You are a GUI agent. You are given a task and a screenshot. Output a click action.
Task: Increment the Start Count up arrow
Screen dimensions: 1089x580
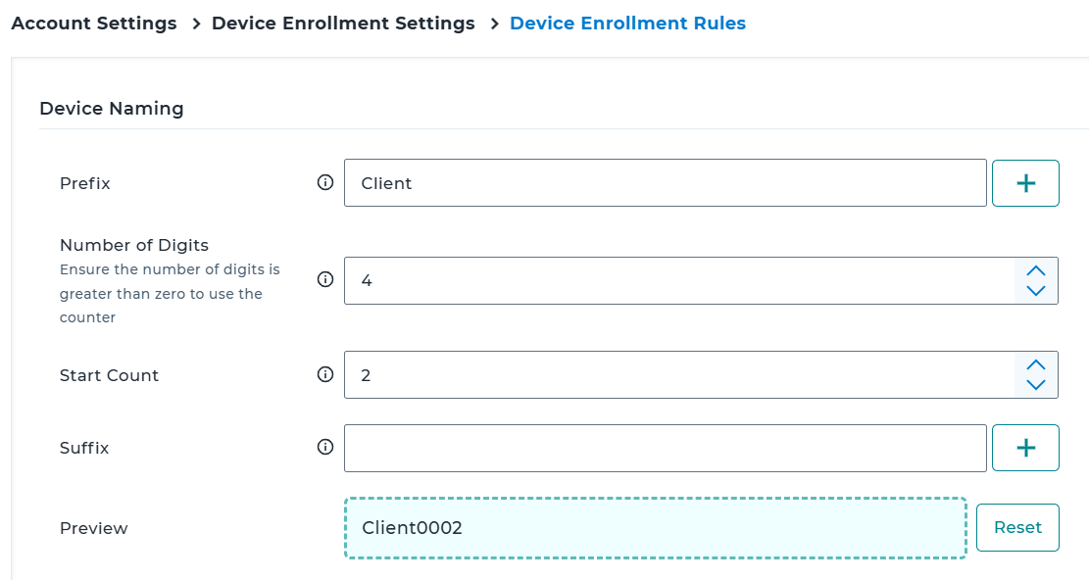1036,365
